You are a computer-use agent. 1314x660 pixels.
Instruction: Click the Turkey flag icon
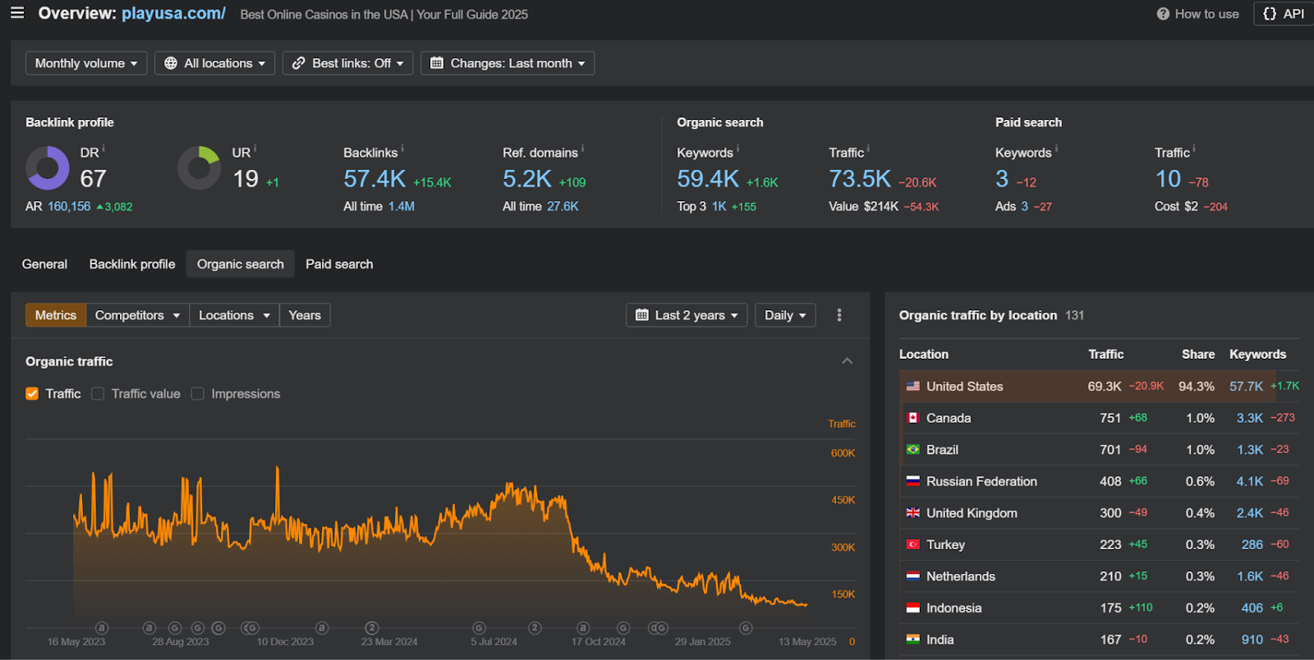(913, 545)
